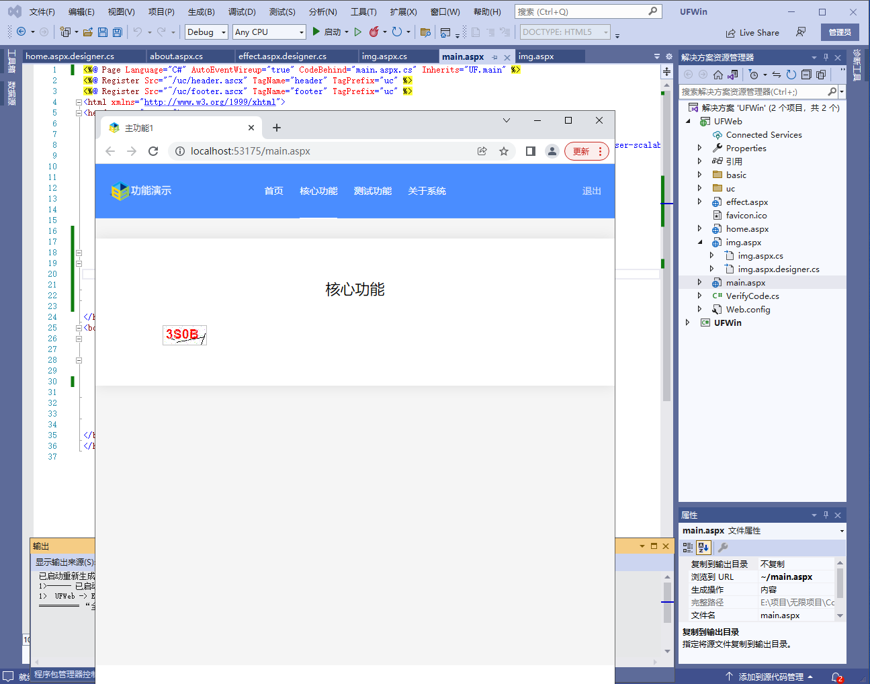Click the browser address bar URL
This screenshot has width=870, height=684.
[250, 151]
